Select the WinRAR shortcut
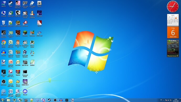The image size is (181, 102). pyautogui.click(x=18, y=73)
